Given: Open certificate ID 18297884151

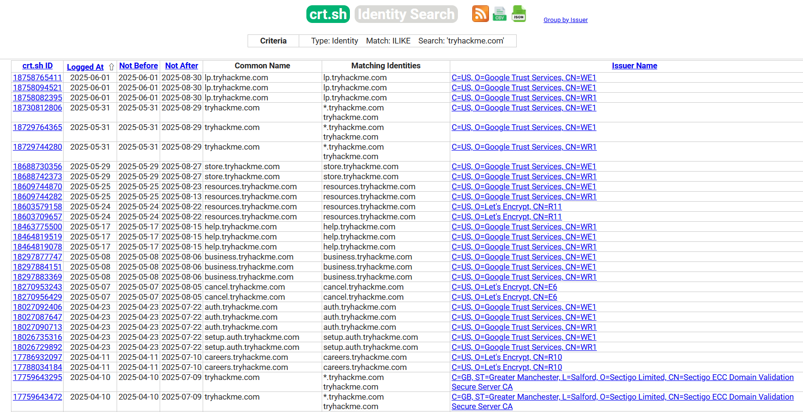Looking at the screenshot, I should pyautogui.click(x=37, y=267).
